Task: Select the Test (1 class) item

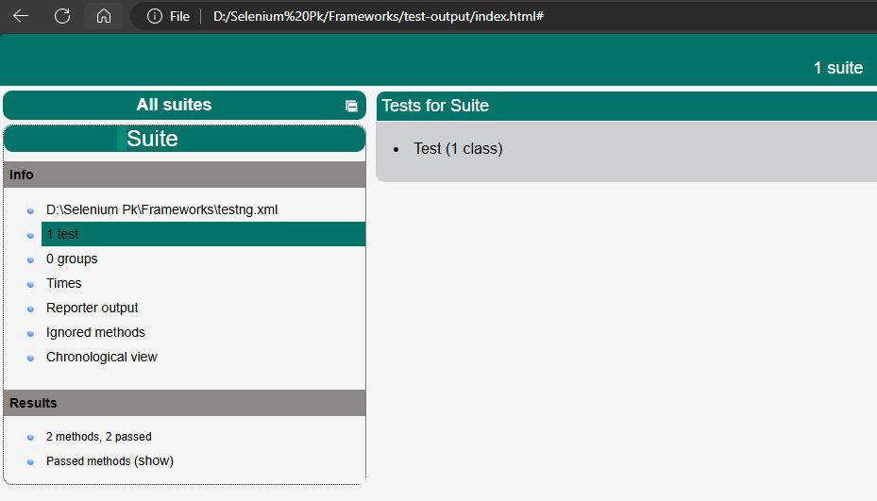Action: tap(458, 149)
